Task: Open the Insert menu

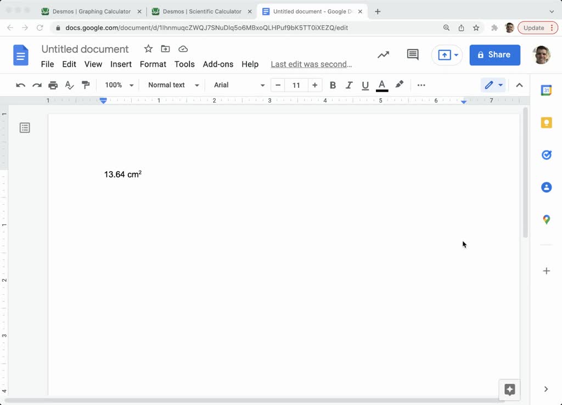Action: pos(121,64)
